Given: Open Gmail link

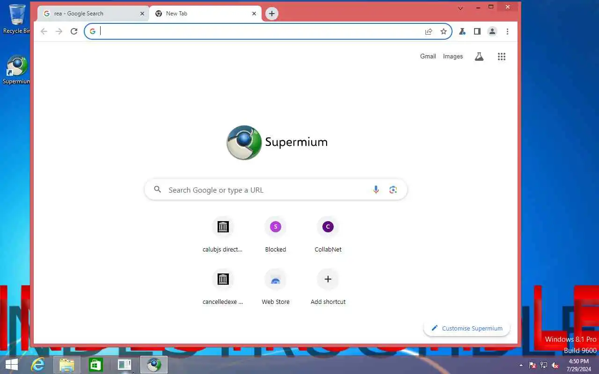Looking at the screenshot, I should click(x=428, y=56).
